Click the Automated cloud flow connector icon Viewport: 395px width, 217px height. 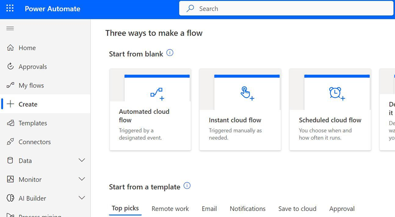pos(157,94)
